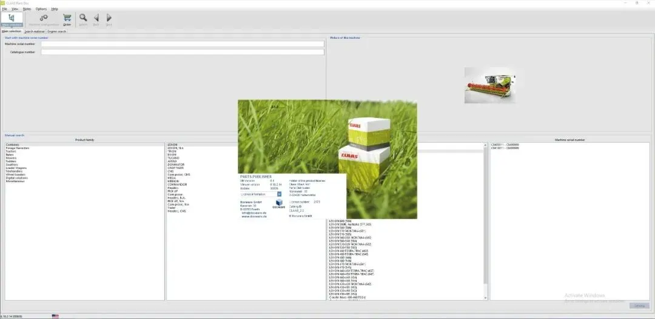Select the TRION type row
This screenshot has width=655, height=319.
[203, 151]
